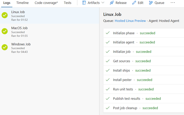The height and width of the screenshot is (115, 184).
Task: Open the more options ellipsis menu
Action: tap(173, 3)
